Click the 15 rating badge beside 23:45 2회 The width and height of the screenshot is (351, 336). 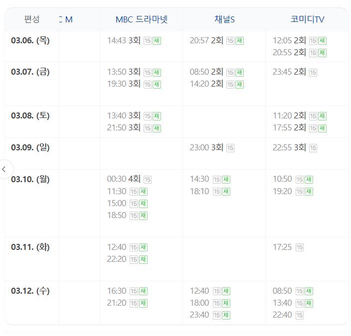pyautogui.click(x=313, y=73)
